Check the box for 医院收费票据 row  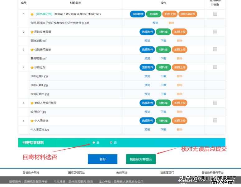tap(215, 31)
